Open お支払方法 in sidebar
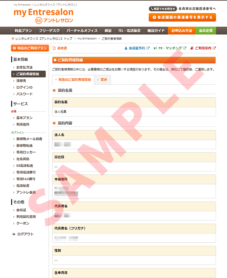This screenshot has height=278, width=227. tap(24, 67)
